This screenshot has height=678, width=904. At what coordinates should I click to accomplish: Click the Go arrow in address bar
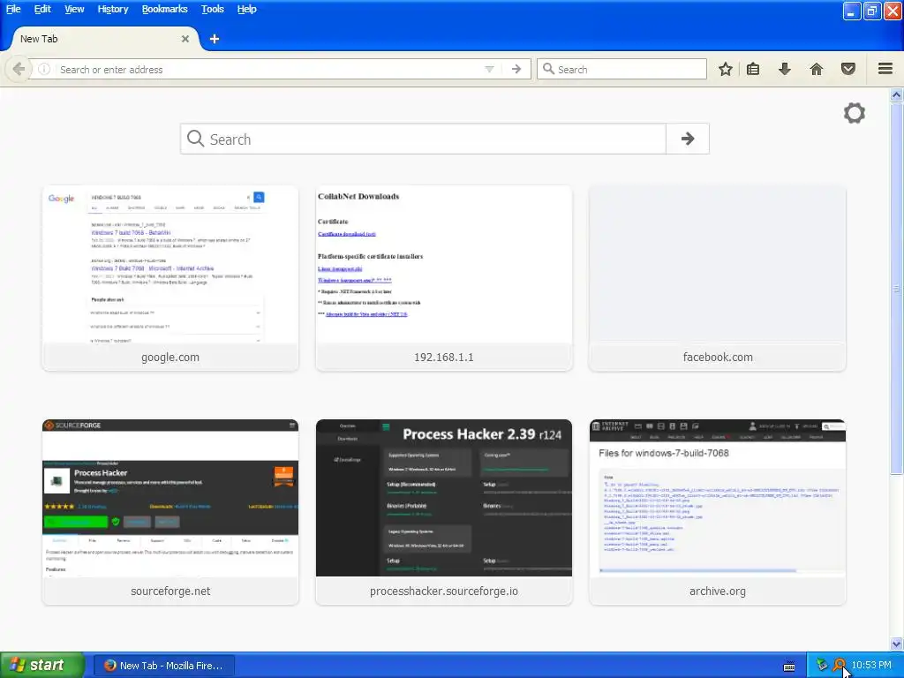point(516,69)
